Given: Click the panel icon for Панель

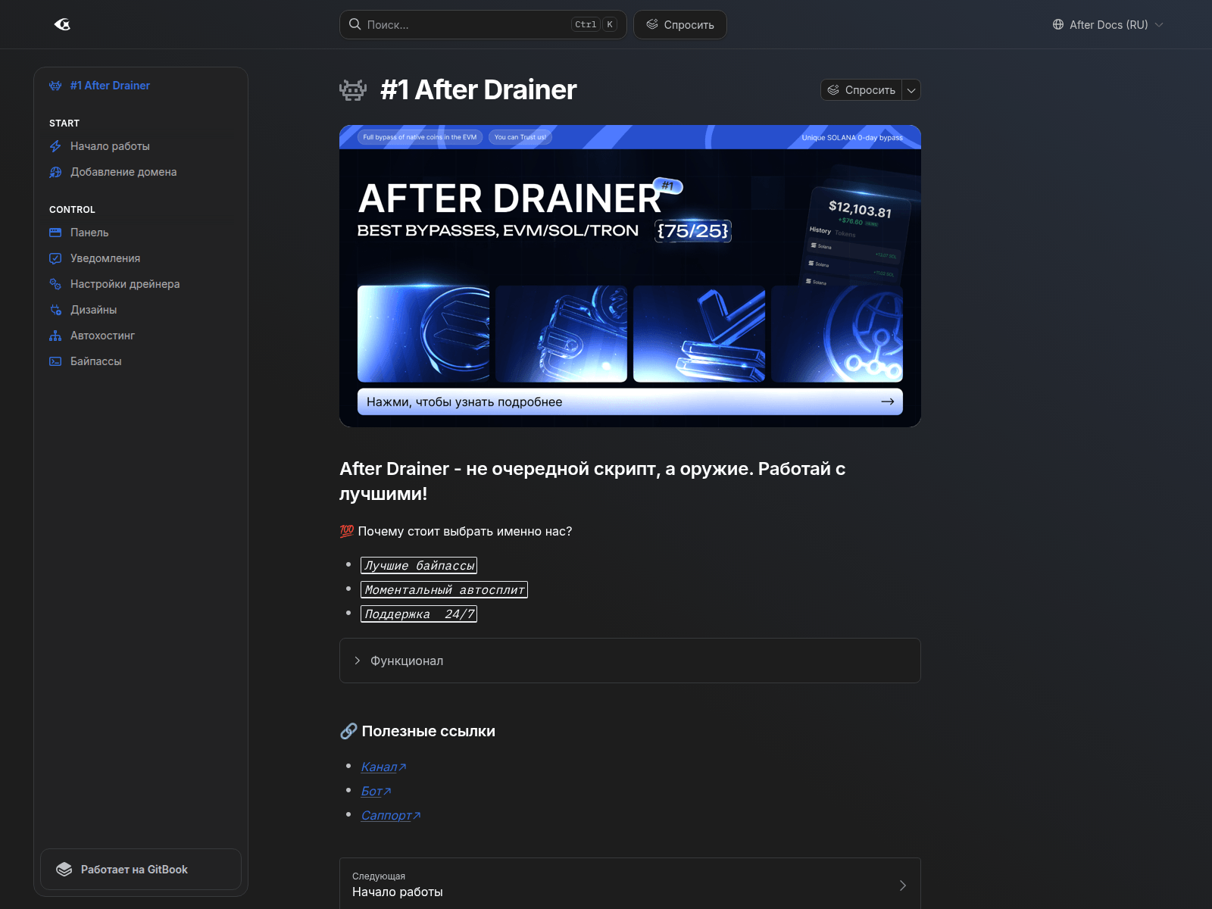Looking at the screenshot, I should tap(55, 233).
